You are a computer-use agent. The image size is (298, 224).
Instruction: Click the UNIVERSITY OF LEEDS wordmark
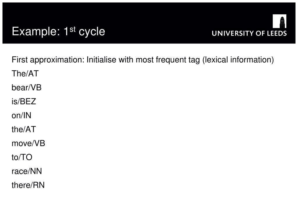249,33
